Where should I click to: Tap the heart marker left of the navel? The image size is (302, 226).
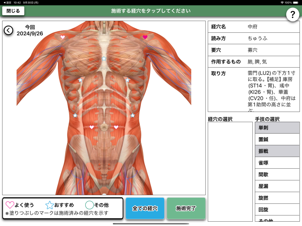92,127
